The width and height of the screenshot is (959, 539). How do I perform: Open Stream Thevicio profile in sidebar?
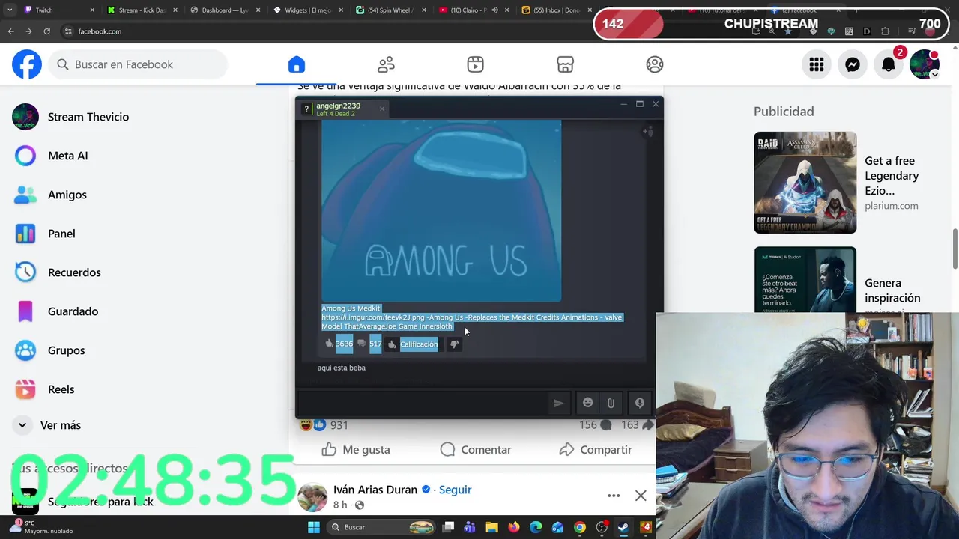[88, 117]
